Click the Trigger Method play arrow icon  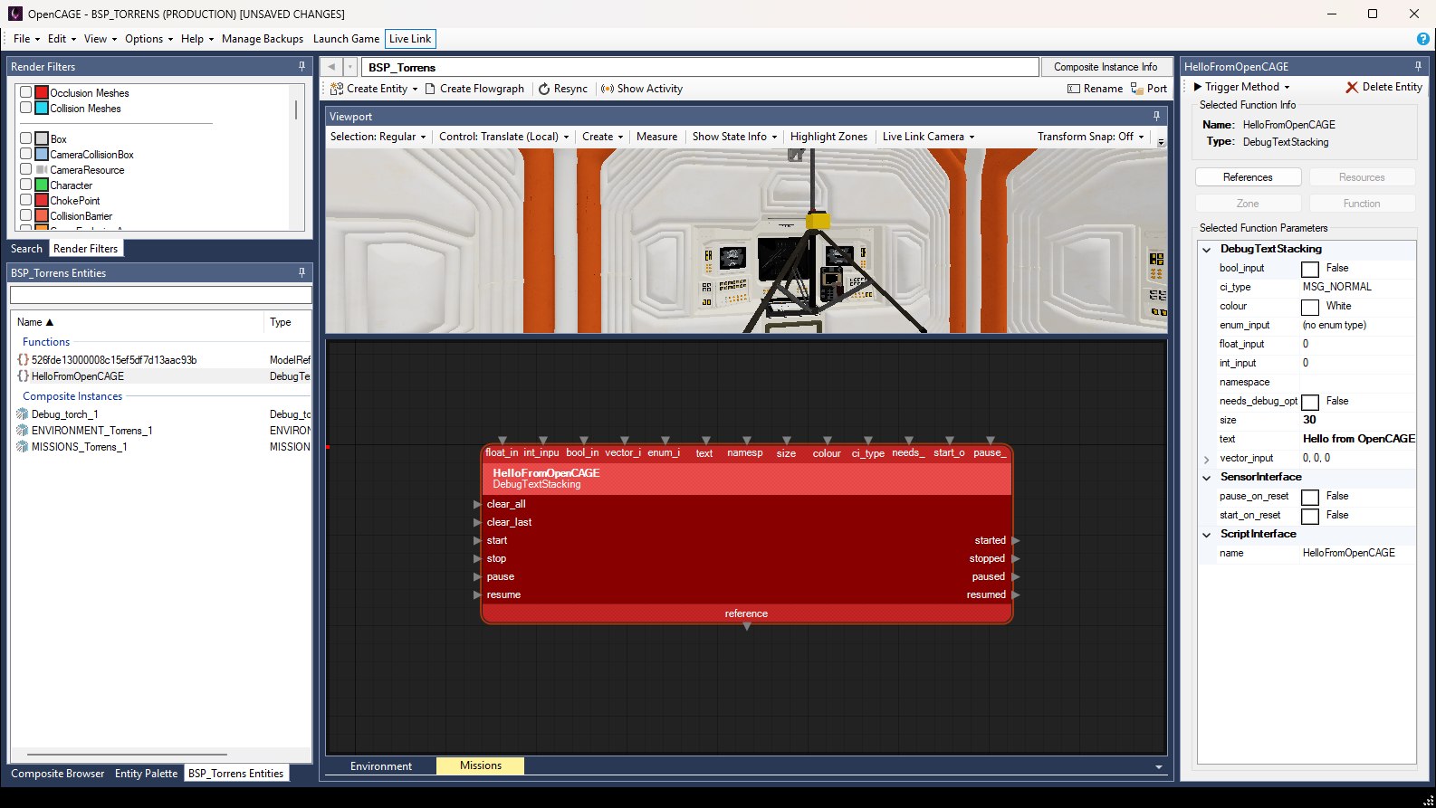(x=1198, y=87)
